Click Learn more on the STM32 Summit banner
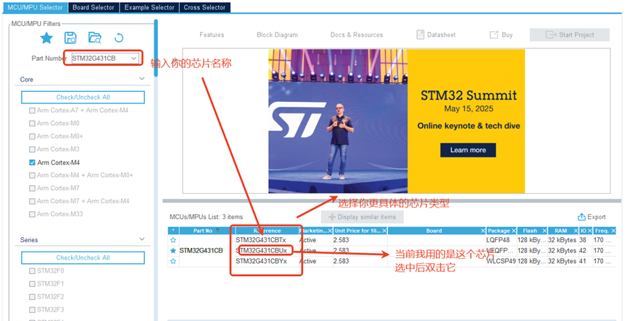This screenshot has height=321, width=627. (468, 150)
